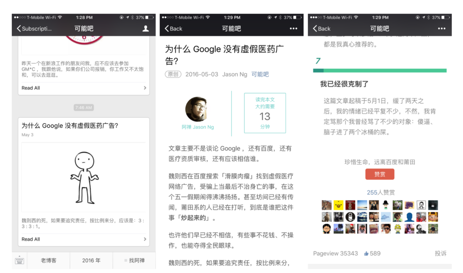This screenshot has height=273, width=463.
Task: Expand the chevron beside the Google card's Read All
Action: [x=145, y=239]
